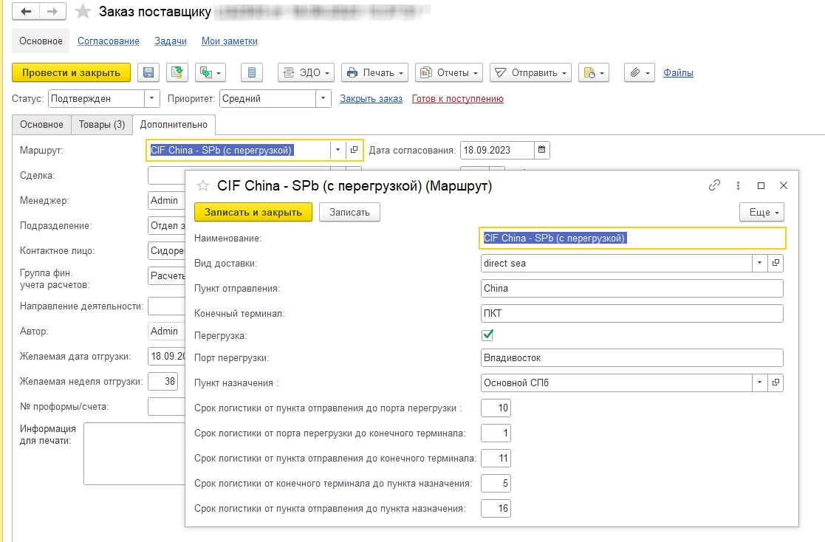Click the save (floppy disk) toolbar icon
Viewport: 825px width, 542px height.
[148, 72]
